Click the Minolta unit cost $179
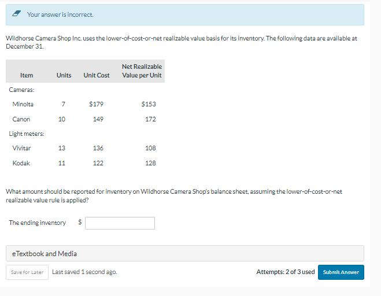Viewport: 381px width, 296px height. [x=96, y=104]
